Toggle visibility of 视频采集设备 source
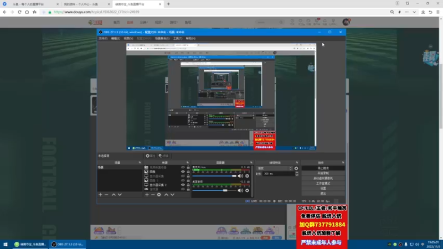Image resolution: width=443 pixels, height=249 pixels. 183,168
